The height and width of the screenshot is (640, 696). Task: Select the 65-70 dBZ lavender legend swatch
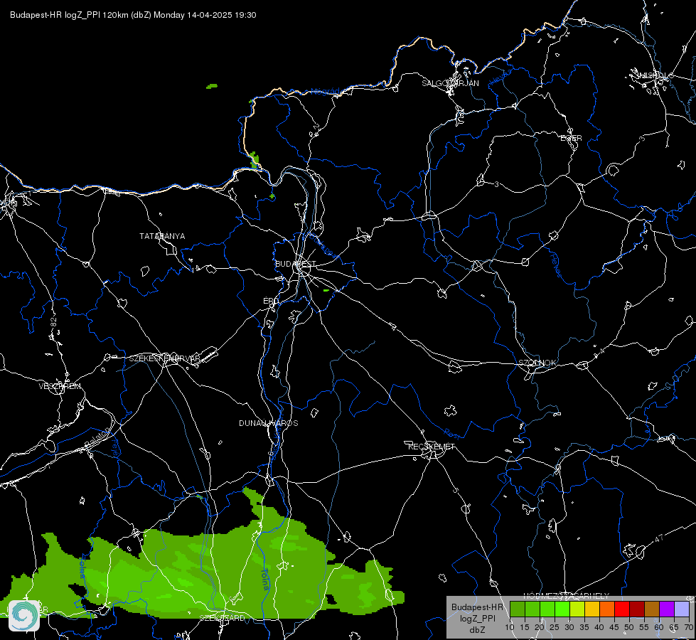pos(682,609)
